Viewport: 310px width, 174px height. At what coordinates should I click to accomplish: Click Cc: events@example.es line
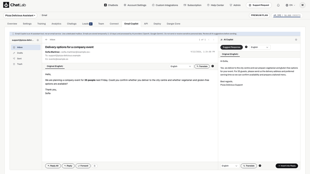click(x=57, y=59)
